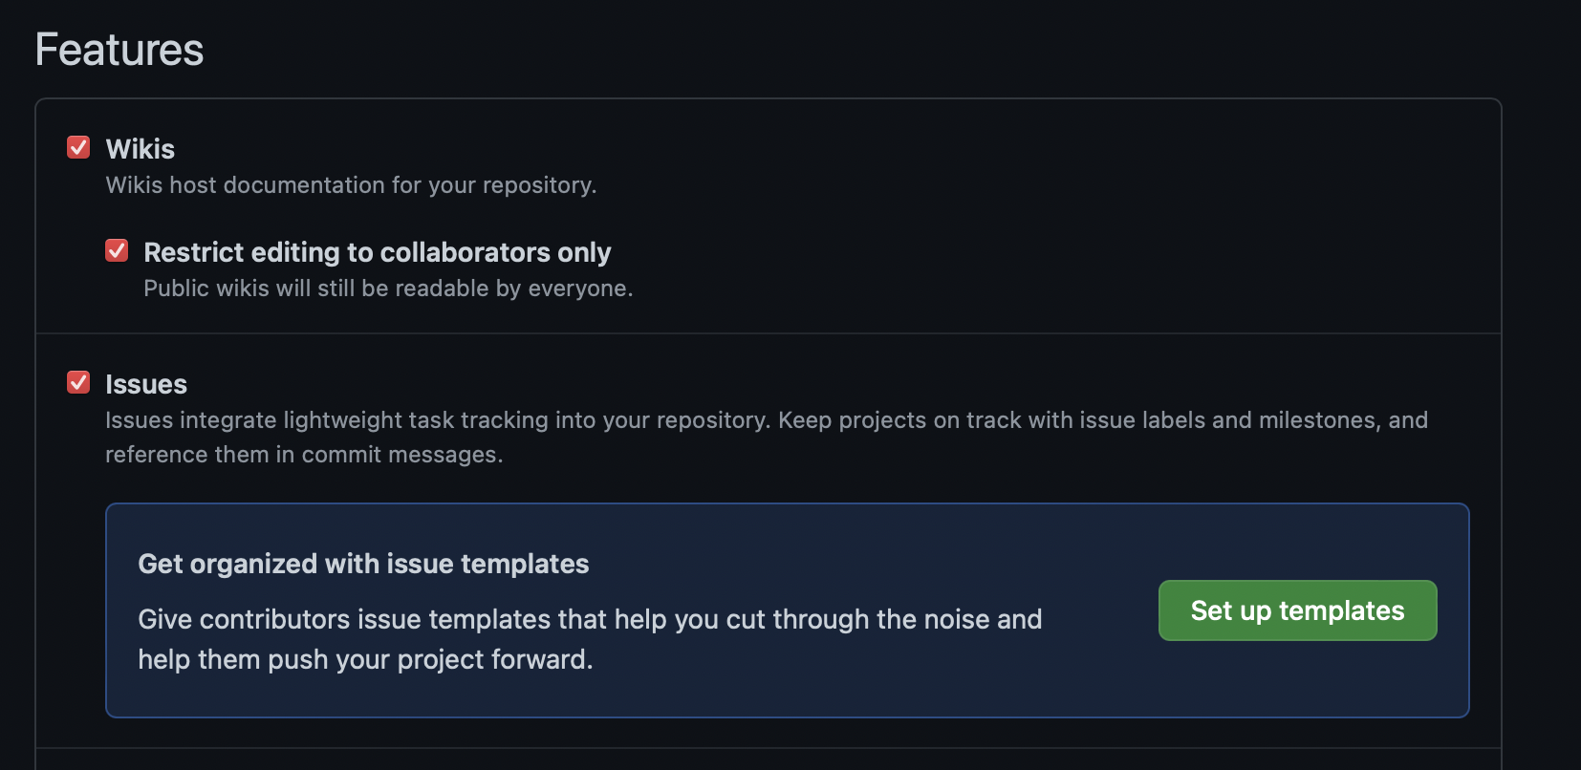
Task: Click the Public wikis readability note
Action: pyautogui.click(x=388, y=287)
